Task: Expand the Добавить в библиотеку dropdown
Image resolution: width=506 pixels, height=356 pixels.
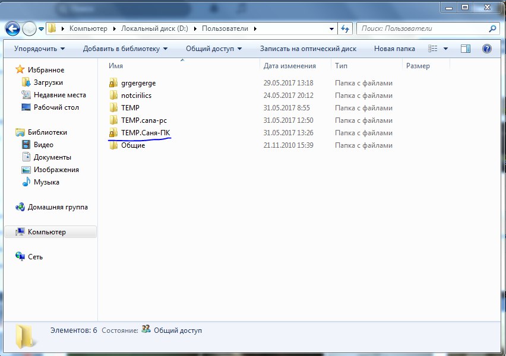Action: coord(125,49)
